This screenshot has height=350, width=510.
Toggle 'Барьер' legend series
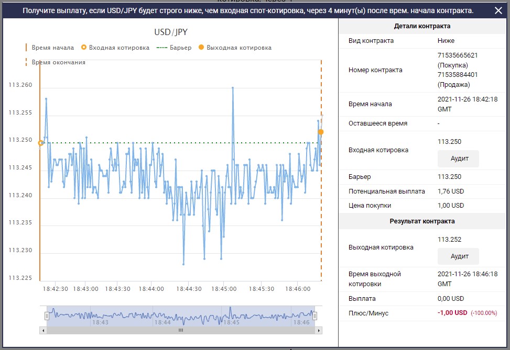(x=174, y=48)
